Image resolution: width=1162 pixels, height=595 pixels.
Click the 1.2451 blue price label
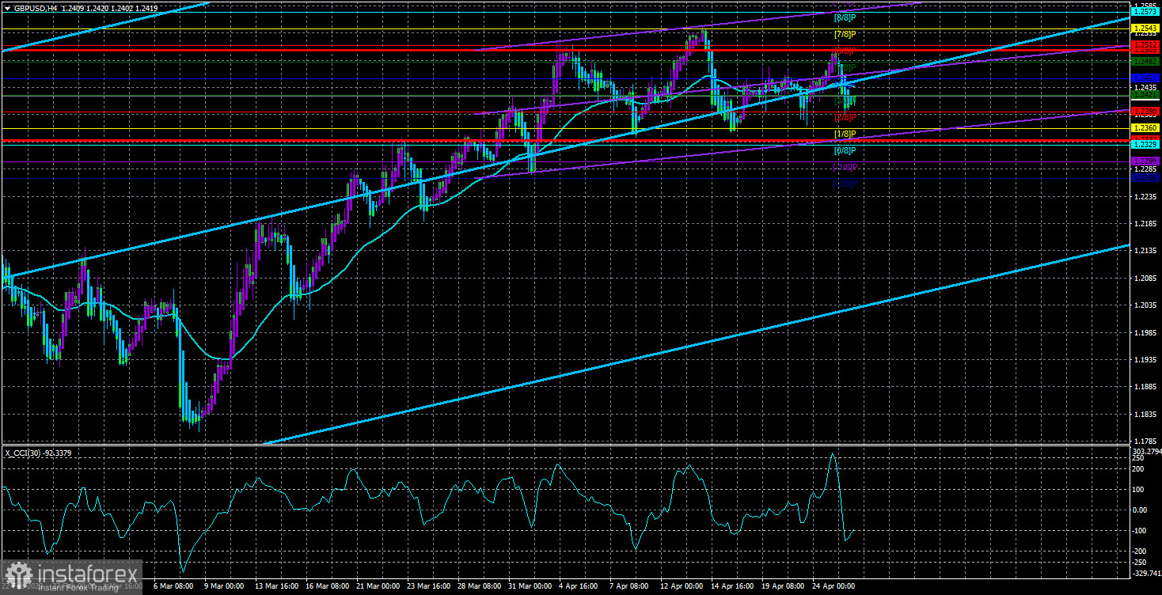pyautogui.click(x=1145, y=78)
